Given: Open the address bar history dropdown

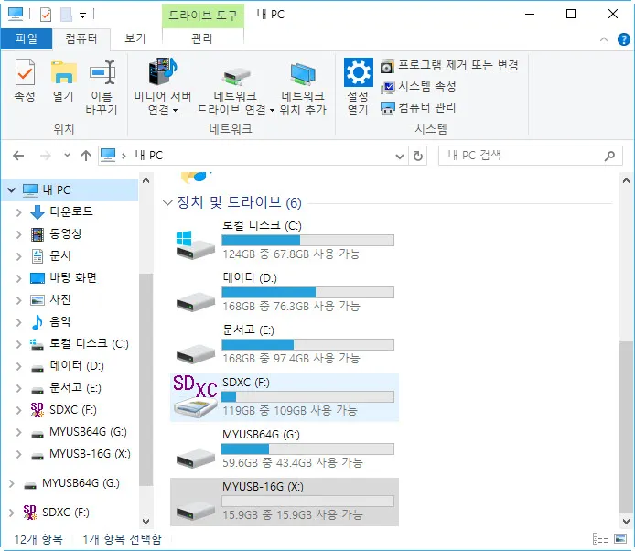Looking at the screenshot, I should [x=400, y=156].
